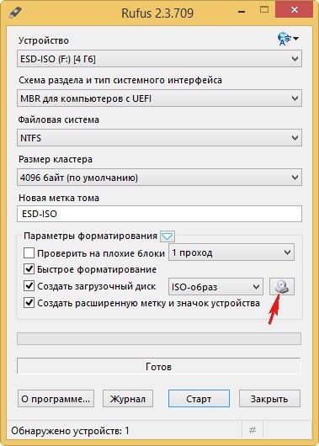
Task: Open the Файловая система NTFS dropdown
Action: 159,138
